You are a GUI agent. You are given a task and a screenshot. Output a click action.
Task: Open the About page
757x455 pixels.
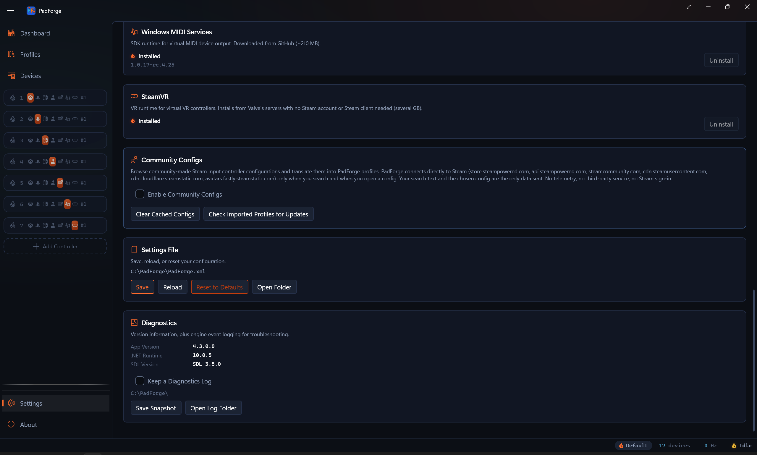(x=56, y=424)
